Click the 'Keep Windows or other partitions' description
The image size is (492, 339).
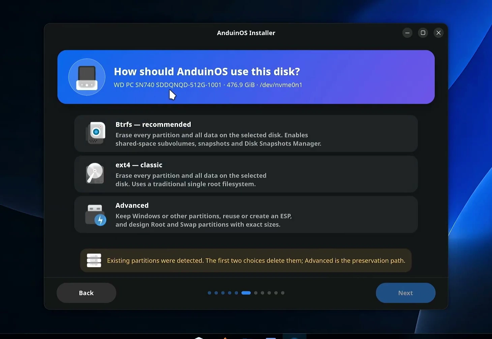coord(204,220)
